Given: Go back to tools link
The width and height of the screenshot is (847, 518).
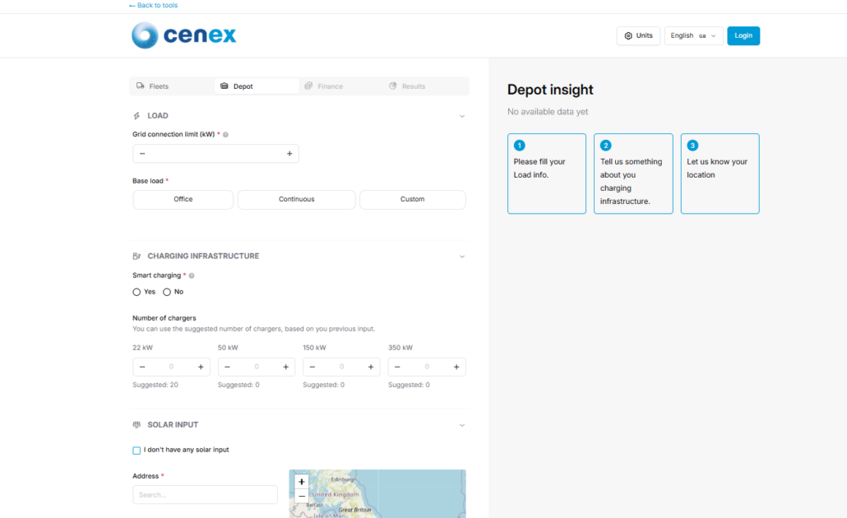Looking at the screenshot, I should (x=154, y=6).
